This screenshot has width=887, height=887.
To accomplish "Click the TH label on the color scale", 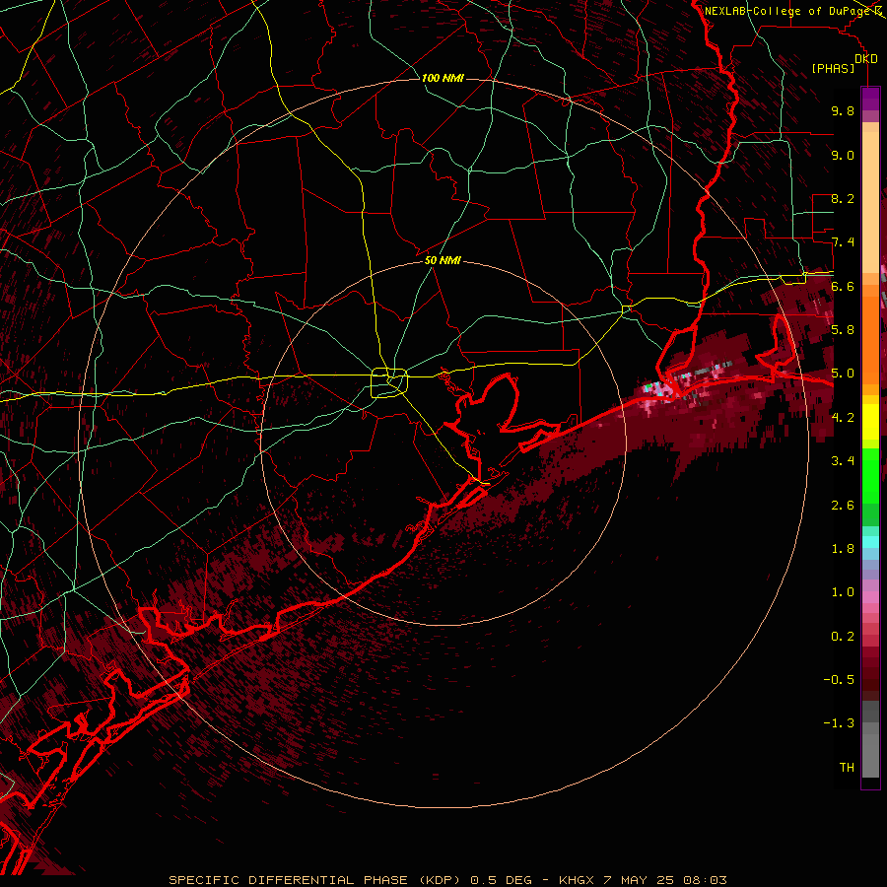I will (847, 768).
